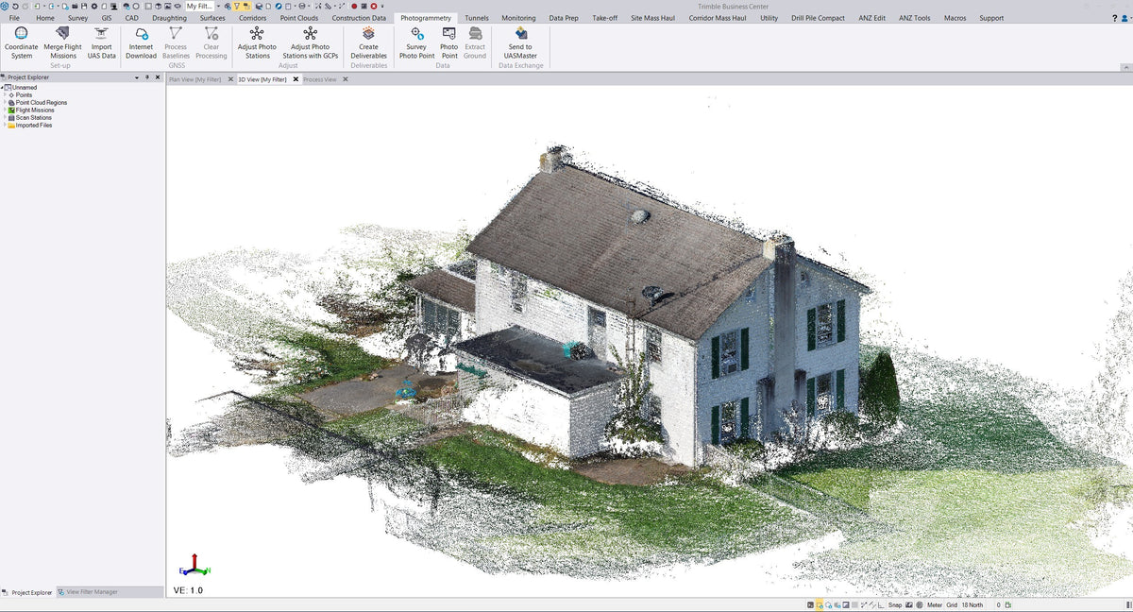
Task: Select Project Explorer bottom tab
Action: tap(28, 592)
